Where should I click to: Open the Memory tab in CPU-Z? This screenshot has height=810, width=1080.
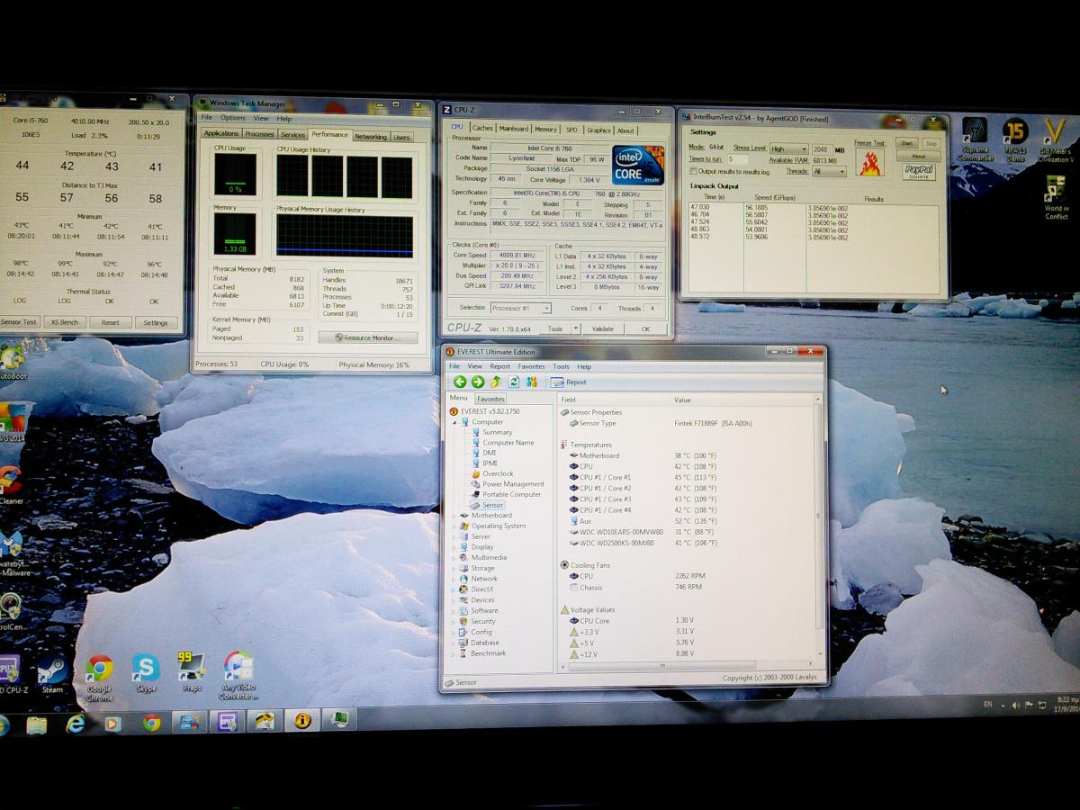[x=545, y=129]
